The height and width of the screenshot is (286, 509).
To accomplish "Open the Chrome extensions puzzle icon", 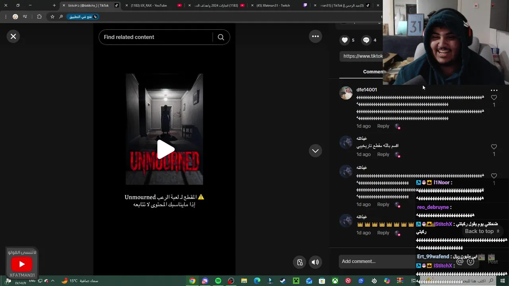I will pos(39,17).
